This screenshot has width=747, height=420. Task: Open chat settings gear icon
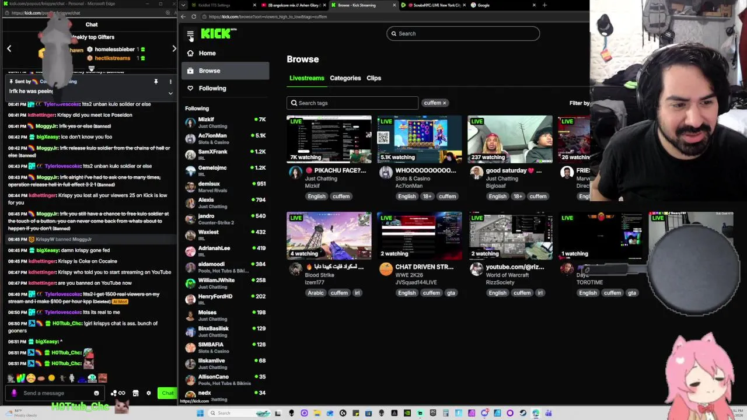pyautogui.click(x=148, y=393)
